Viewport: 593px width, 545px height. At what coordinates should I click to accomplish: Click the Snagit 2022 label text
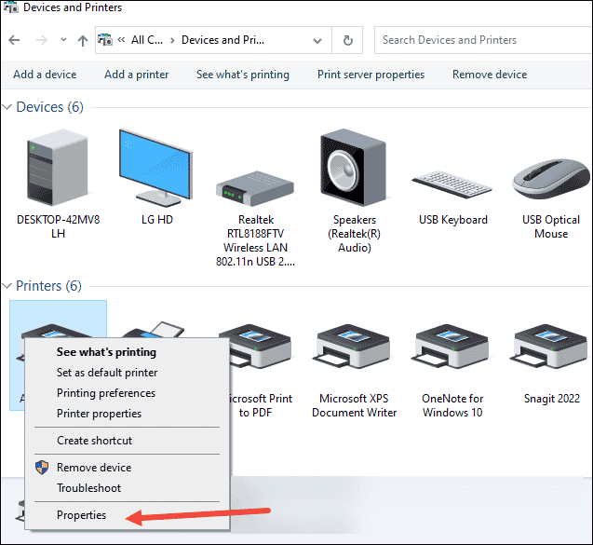tap(552, 399)
